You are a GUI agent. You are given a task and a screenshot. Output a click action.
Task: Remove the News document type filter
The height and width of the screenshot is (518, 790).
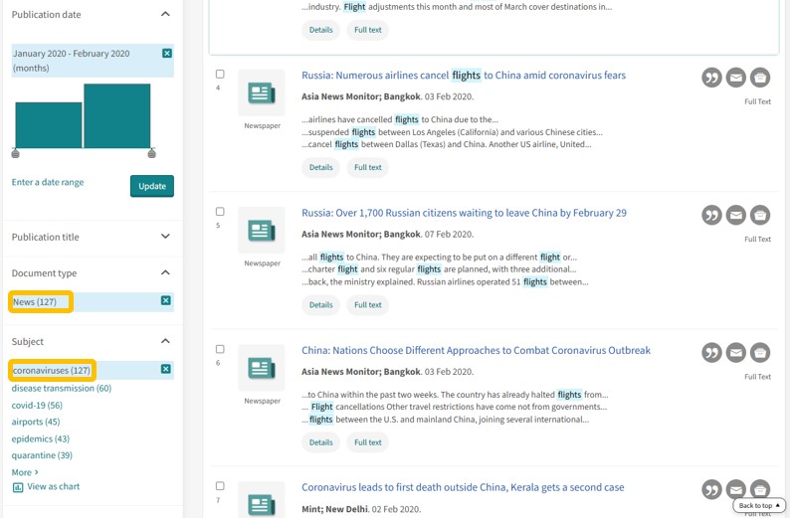(166, 300)
